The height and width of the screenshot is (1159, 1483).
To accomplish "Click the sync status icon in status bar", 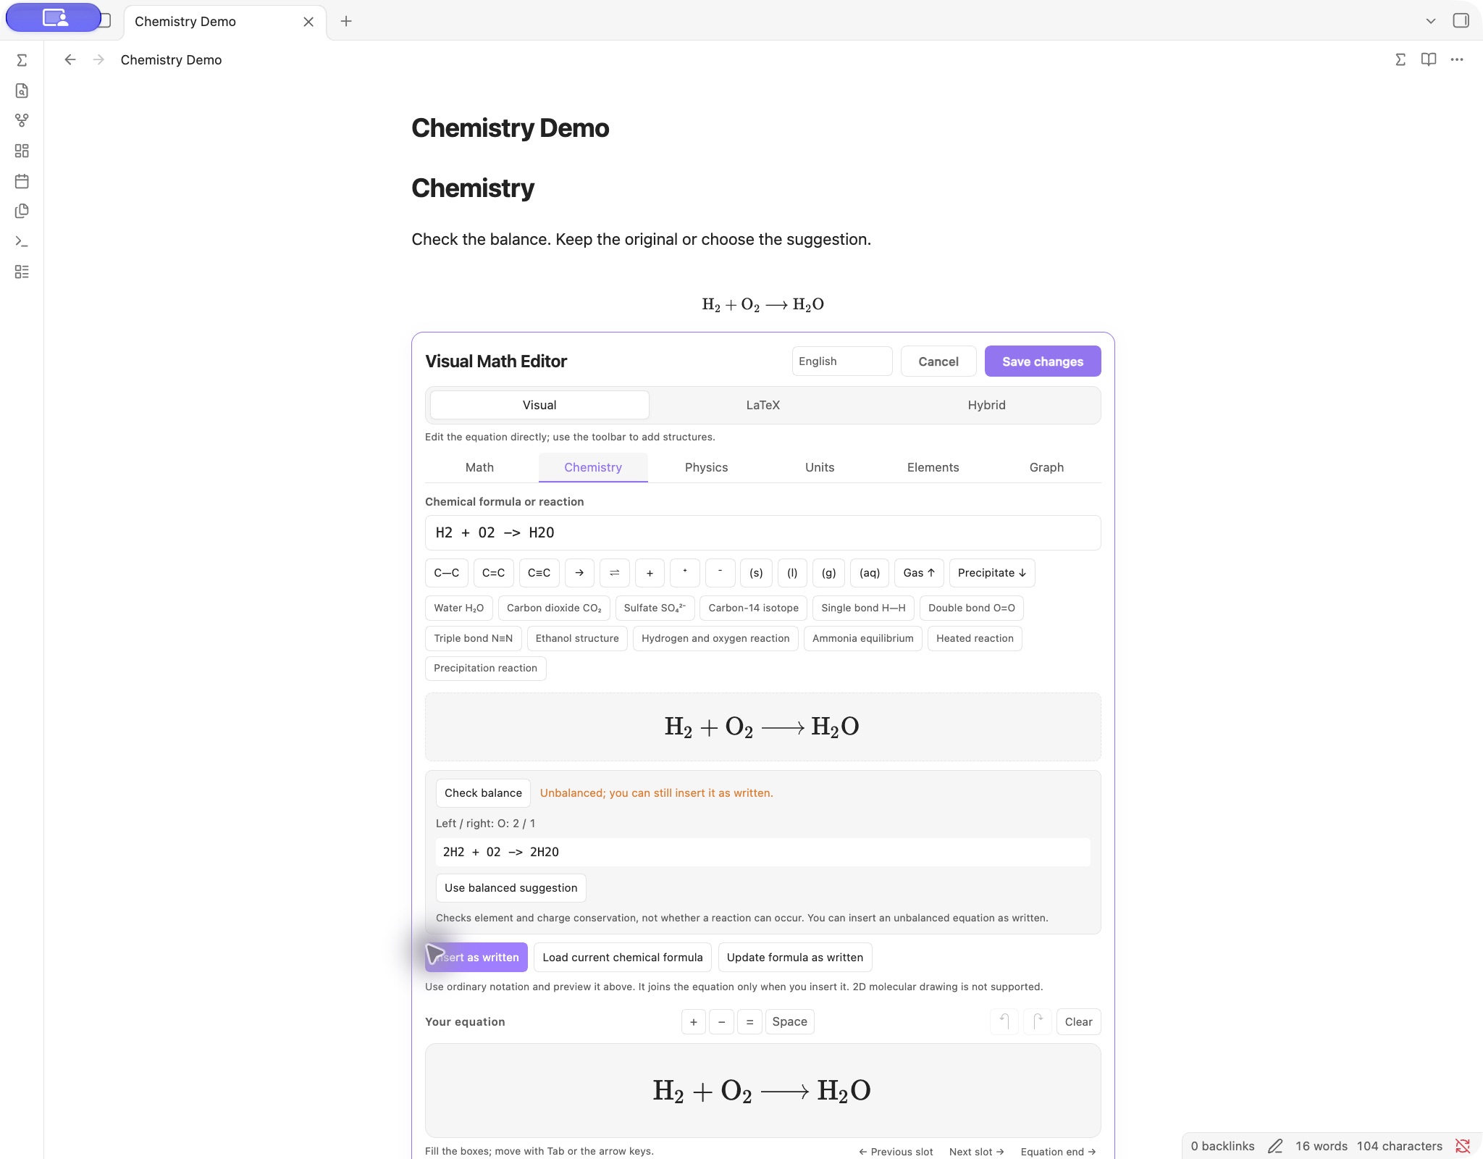I will click(1463, 1146).
